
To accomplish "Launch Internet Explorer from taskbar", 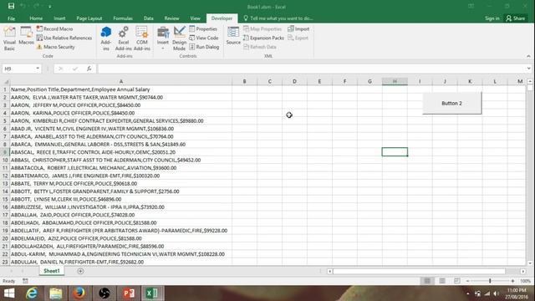I will point(32,293).
